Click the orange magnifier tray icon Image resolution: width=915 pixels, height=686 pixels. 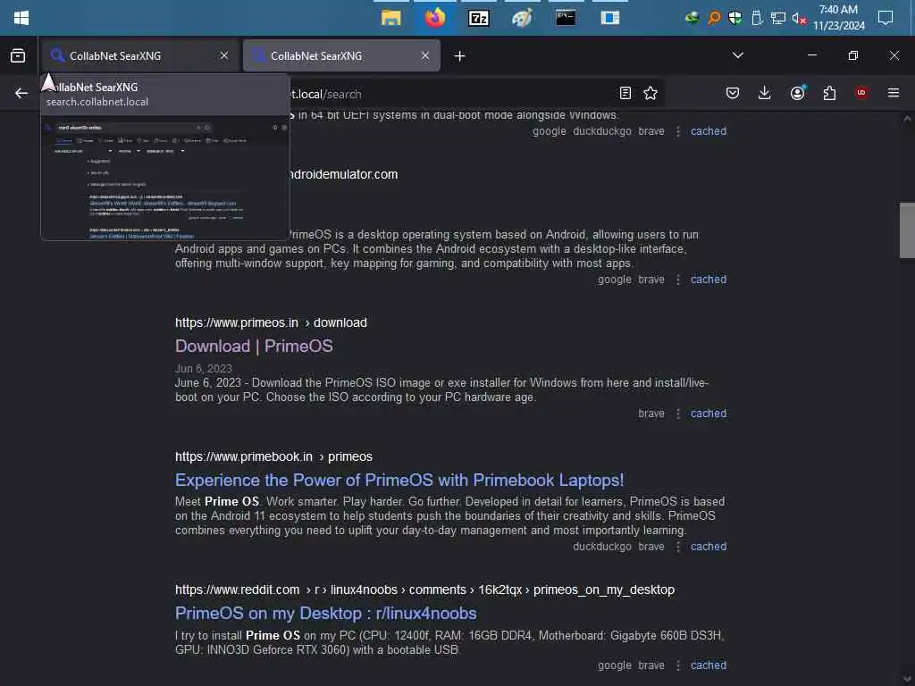point(714,18)
